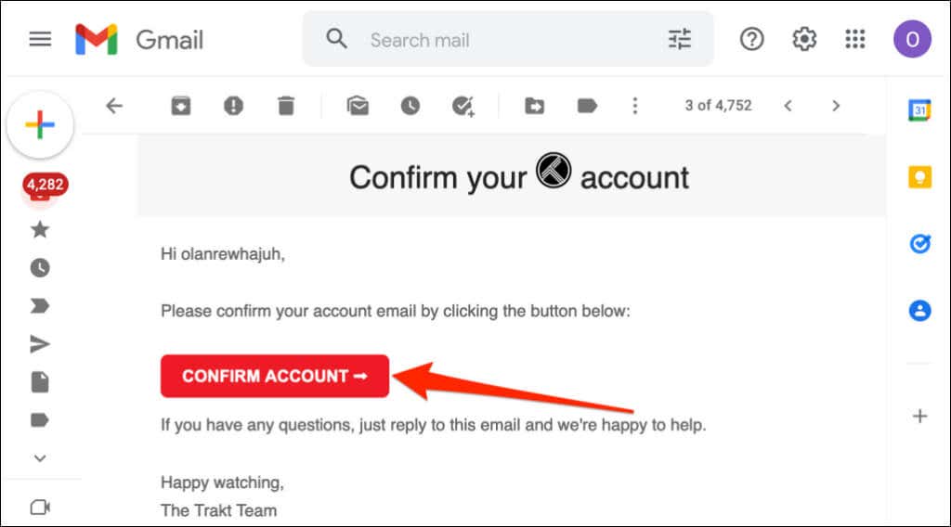Open Google Keep side panel
The height and width of the screenshot is (527, 951).
click(919, 177)
